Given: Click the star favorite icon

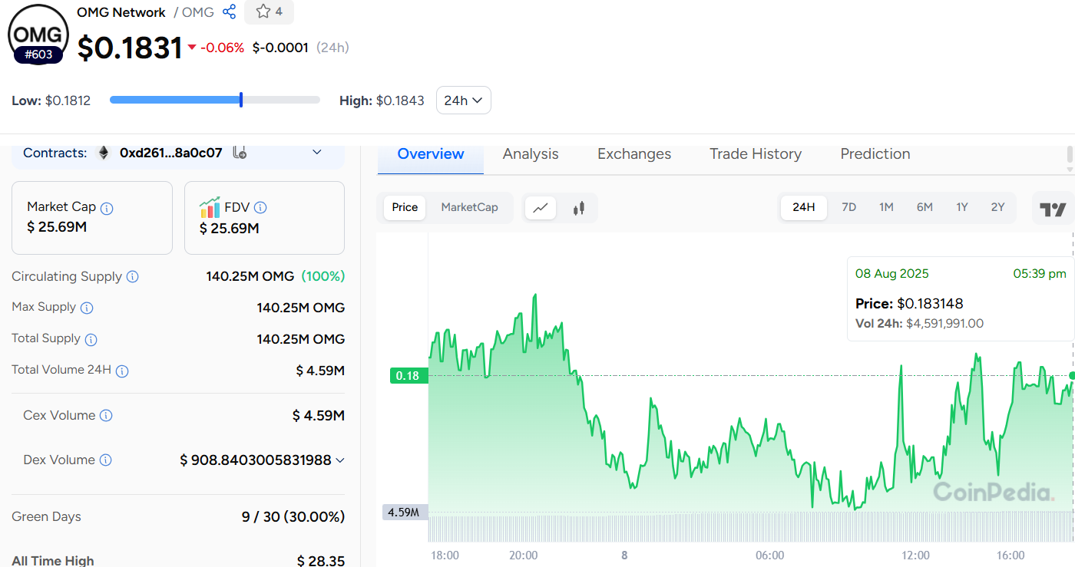Looking at the screenshot, I should click(263, 12).
